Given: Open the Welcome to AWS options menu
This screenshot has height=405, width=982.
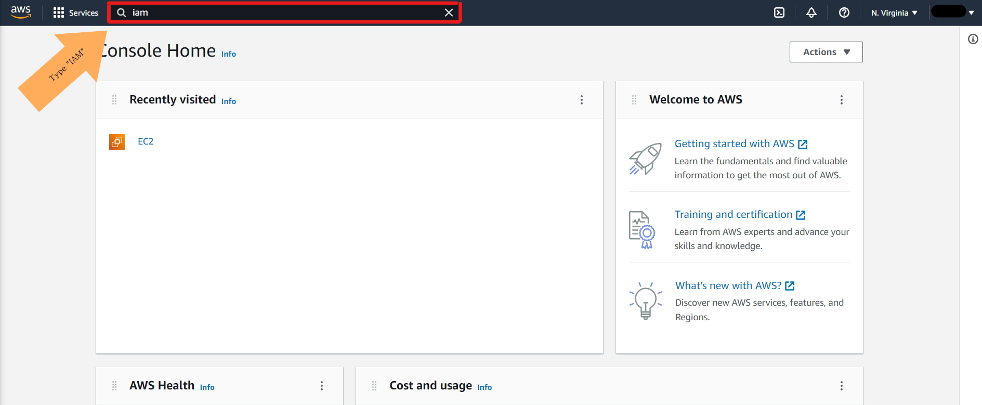Looking at the screenshot, I should pyautogui.click(x=842, y=100).
